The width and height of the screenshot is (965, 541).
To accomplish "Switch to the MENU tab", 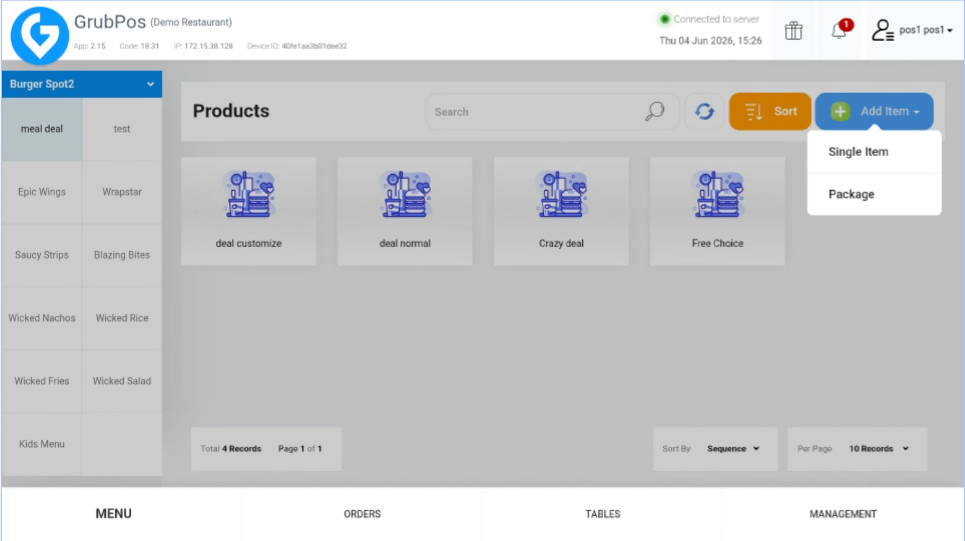I will tap(113, 514).
